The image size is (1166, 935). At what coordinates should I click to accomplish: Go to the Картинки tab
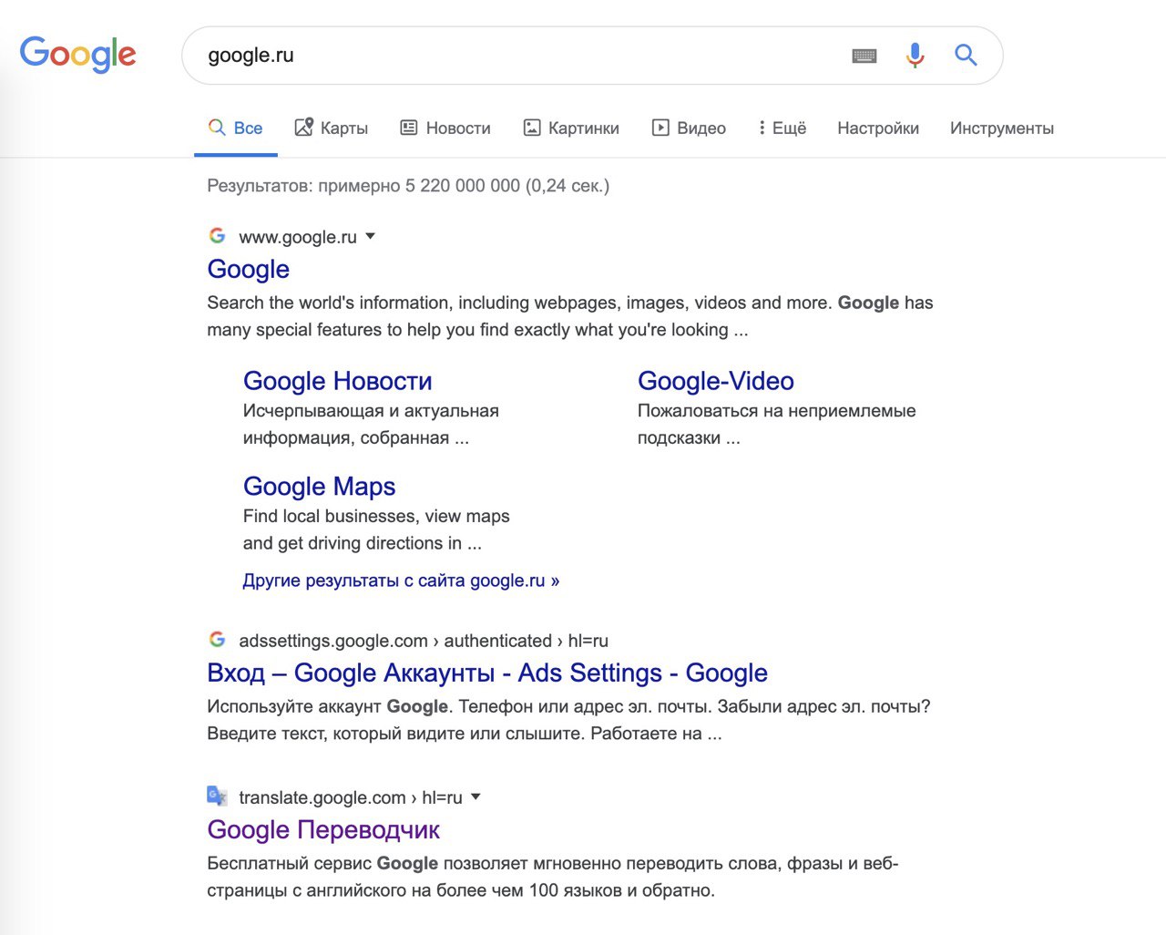(571, 128)
